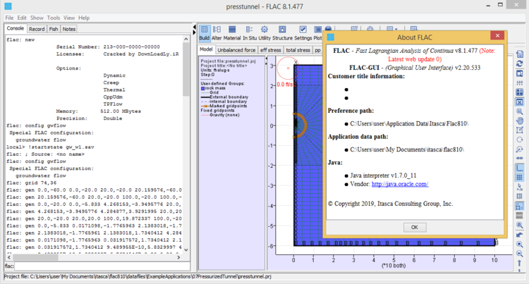
Task: Click OK in About FLAC dialog
Action: click(x=414, y=227)
